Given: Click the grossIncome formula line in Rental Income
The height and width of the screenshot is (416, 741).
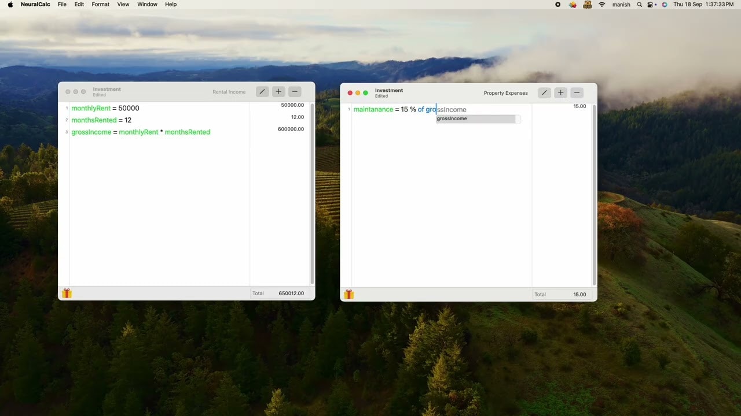Looking at the screenshot, I should tap(141, 132).
